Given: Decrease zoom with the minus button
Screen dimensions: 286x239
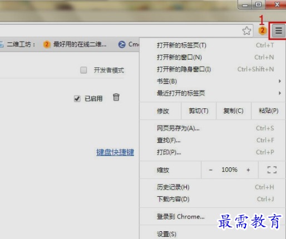Looking at the screenshot, I should (x=210, y=170).
